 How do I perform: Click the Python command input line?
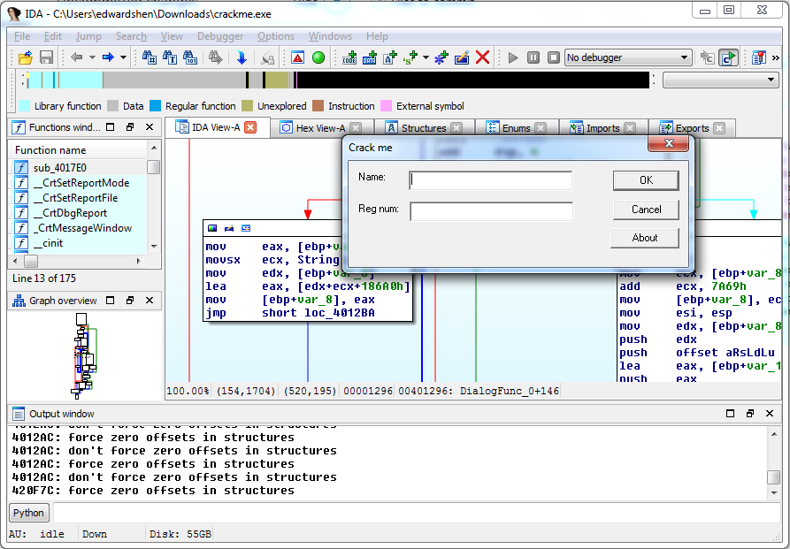click(x=416, y=513)
